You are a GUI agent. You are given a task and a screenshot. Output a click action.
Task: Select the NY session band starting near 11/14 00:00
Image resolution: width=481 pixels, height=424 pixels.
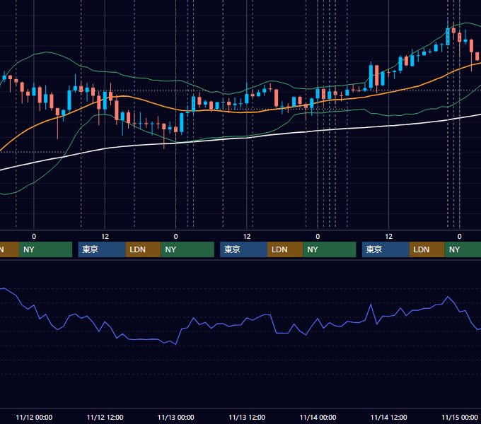coord(330,249)
